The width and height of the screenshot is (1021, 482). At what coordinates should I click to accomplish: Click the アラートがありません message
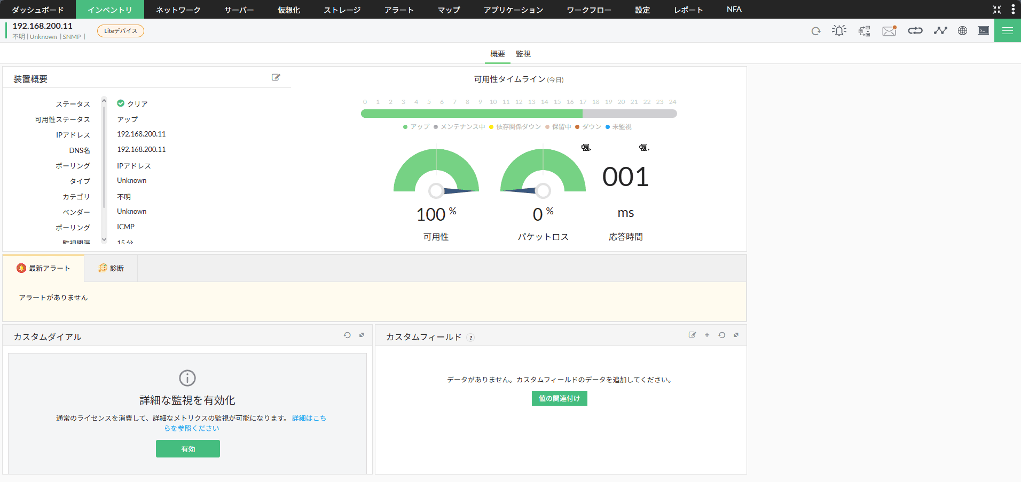tap(53, 298)
